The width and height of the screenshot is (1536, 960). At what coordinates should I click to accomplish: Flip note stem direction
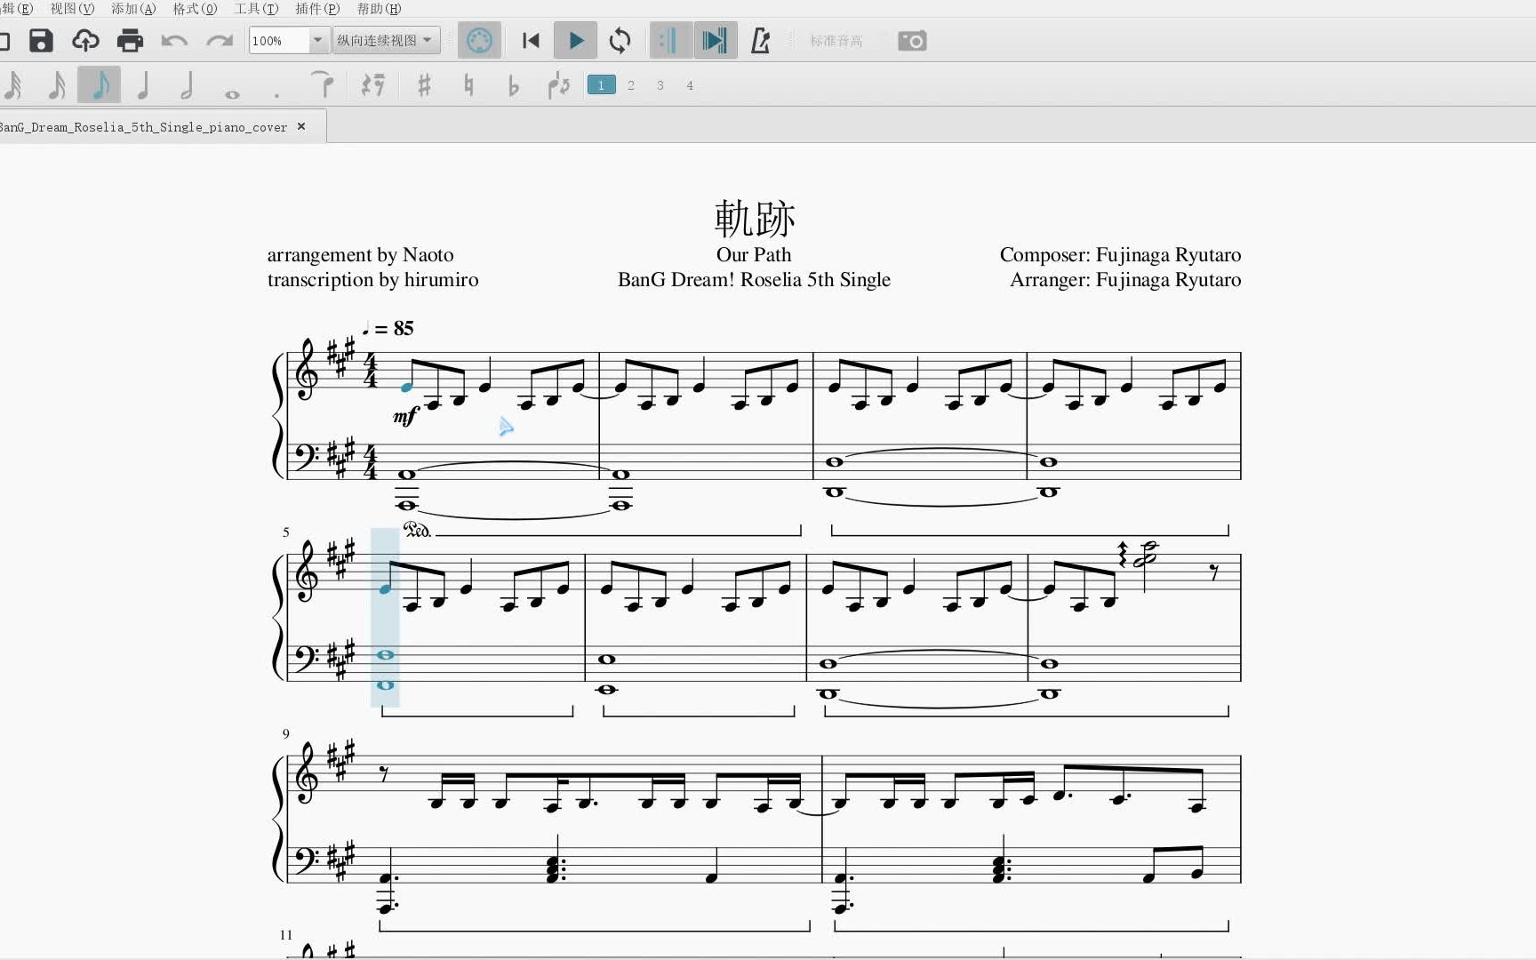coord(558,85)
